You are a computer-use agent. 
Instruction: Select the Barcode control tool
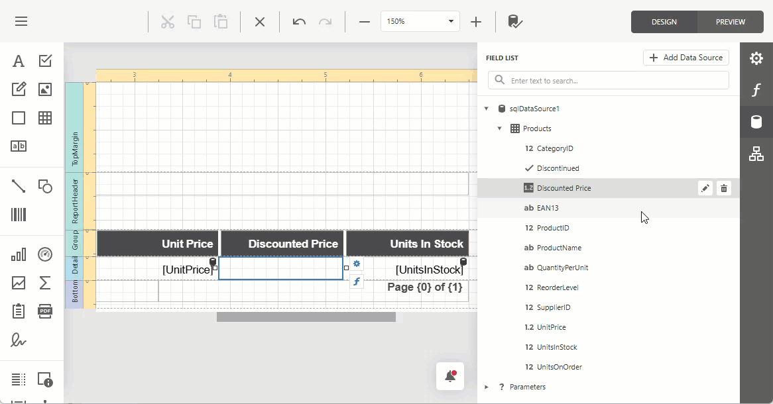point(19,215)
